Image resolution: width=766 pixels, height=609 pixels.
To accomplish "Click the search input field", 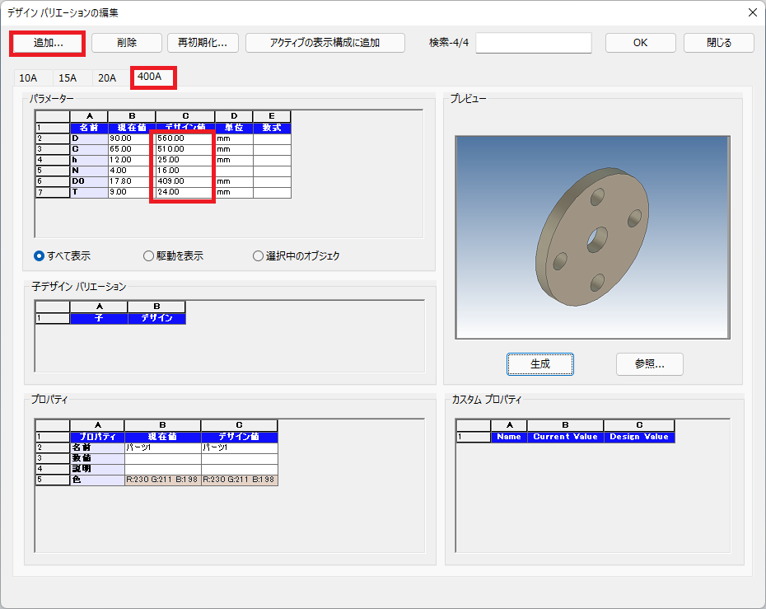I will (x=533, y=42).
